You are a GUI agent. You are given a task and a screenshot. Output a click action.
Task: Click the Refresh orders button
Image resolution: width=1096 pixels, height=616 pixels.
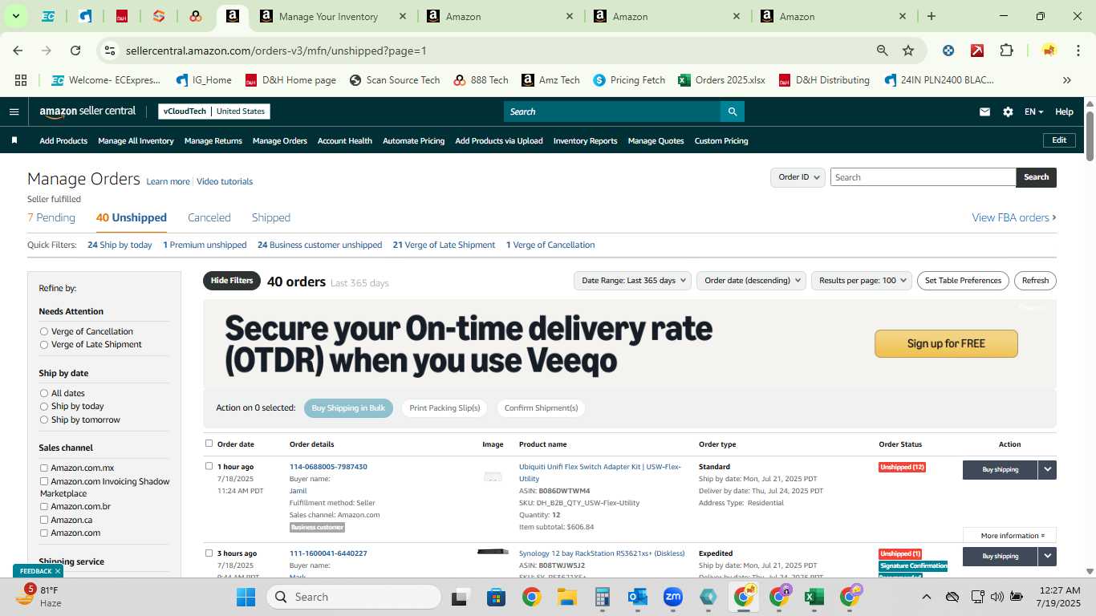1035,280
